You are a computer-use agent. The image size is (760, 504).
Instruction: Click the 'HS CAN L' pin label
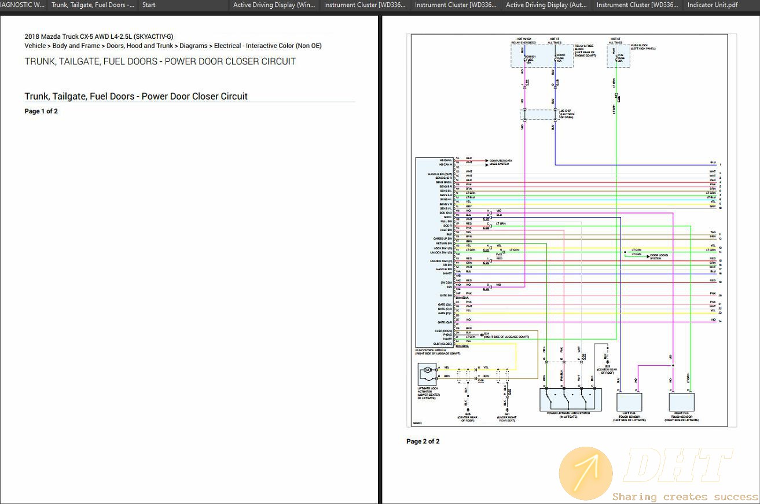click(445, 160)
